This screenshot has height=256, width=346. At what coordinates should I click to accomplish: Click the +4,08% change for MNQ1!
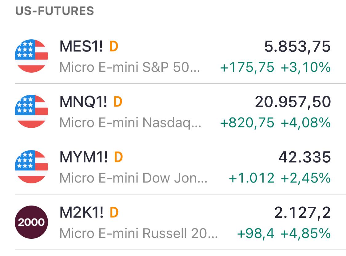point(306,123)
